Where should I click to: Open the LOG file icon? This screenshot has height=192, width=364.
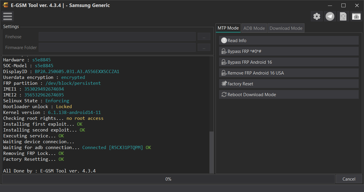pos(343,16)
